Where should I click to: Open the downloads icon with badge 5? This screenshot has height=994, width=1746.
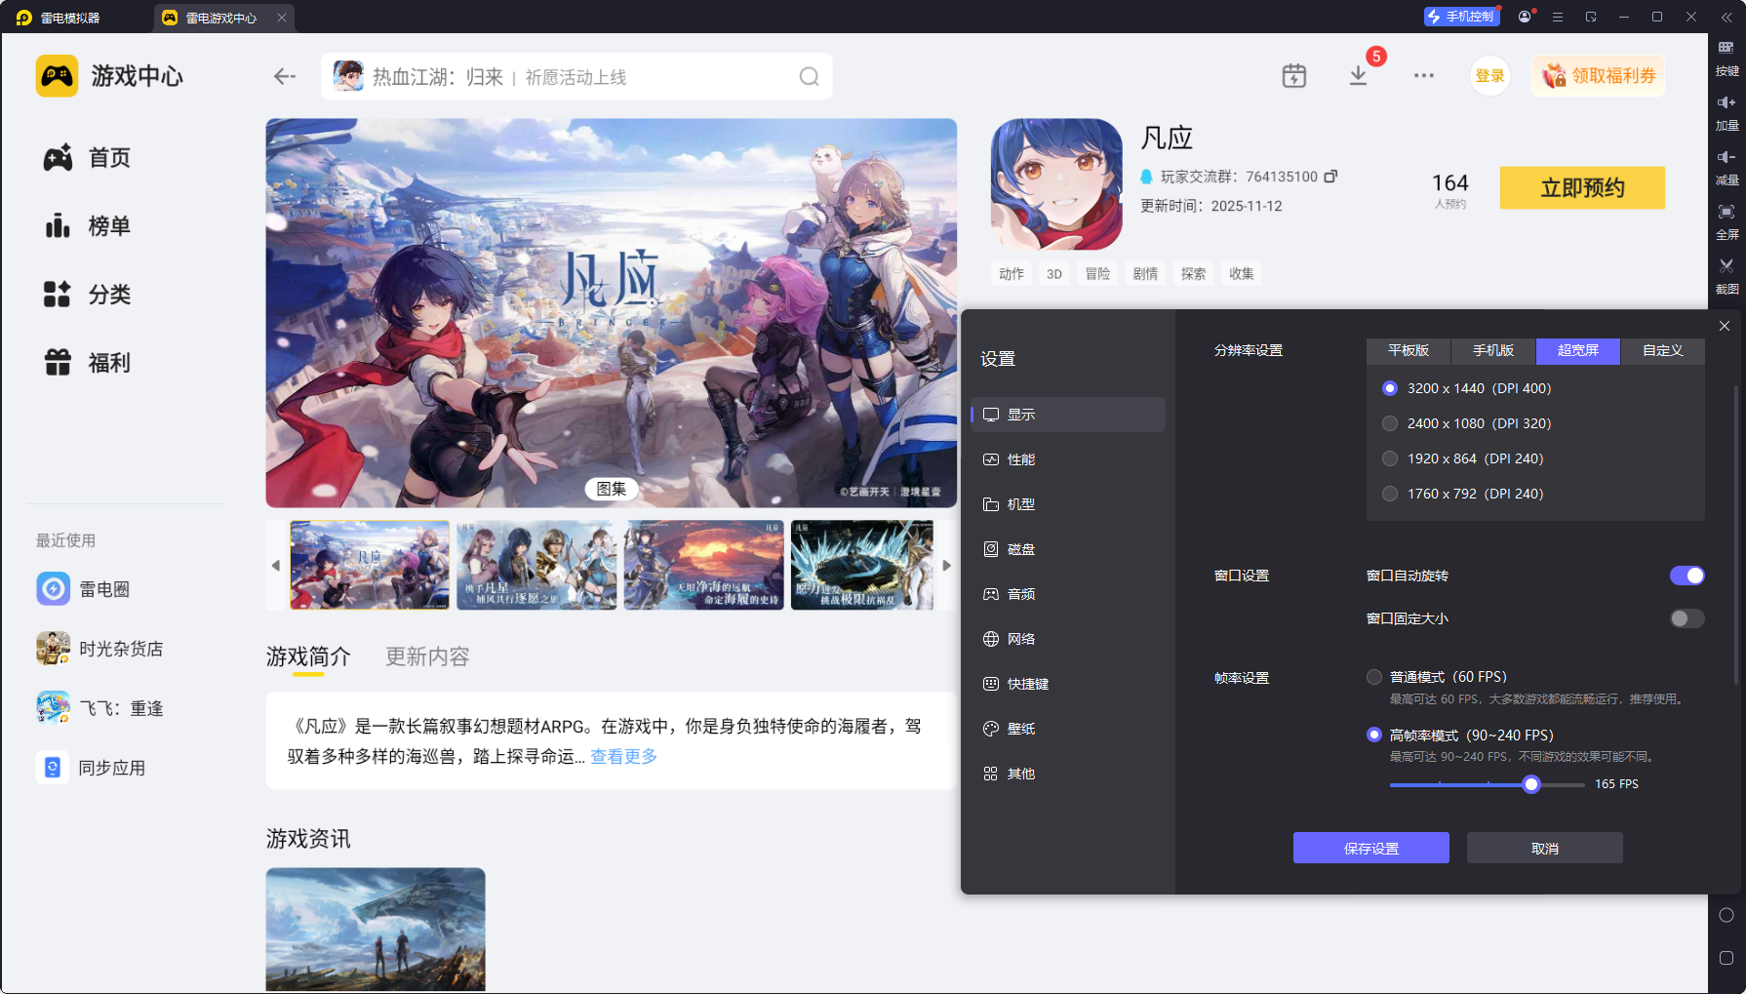(x=1359, y=75)
